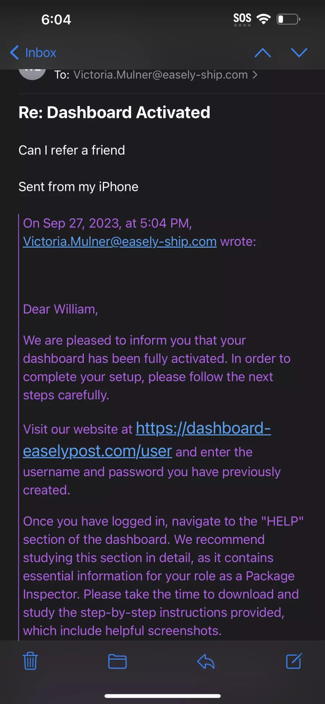Tap the home indicator bar
The width and height of the screenshot is (325, 704).
(162, 696)
